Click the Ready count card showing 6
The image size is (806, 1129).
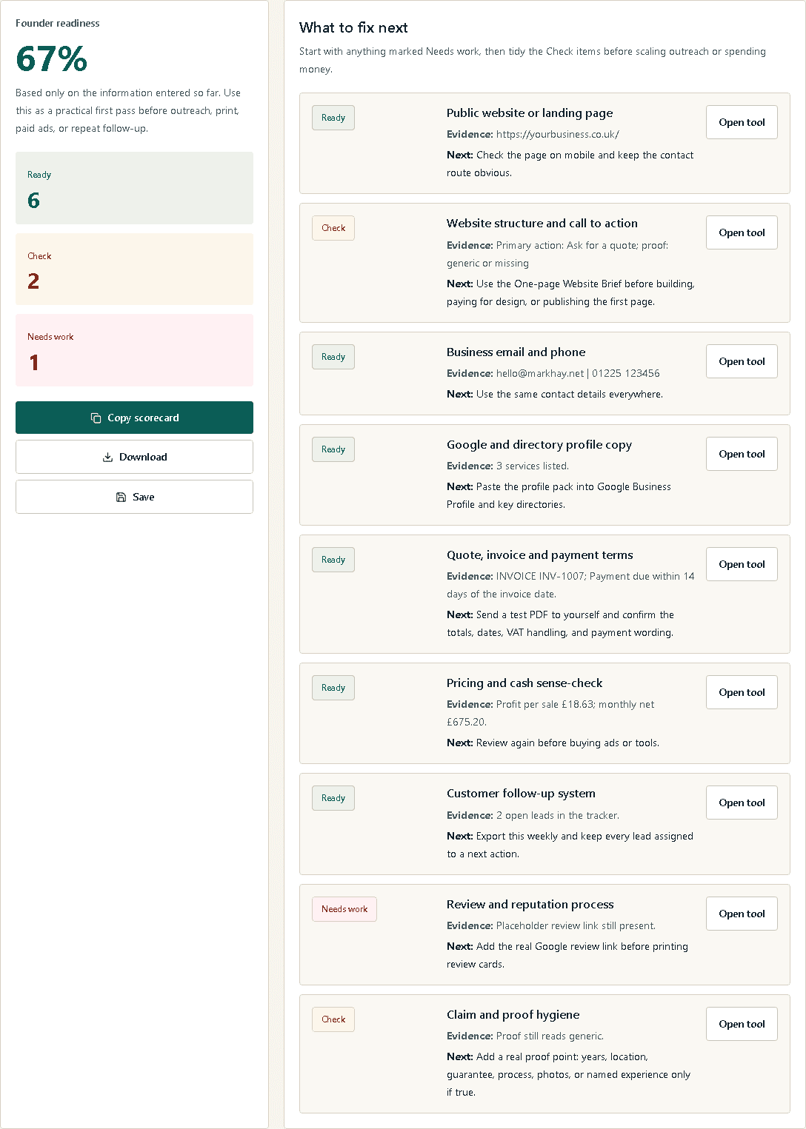pyautogui.click(x=134, y=188)
